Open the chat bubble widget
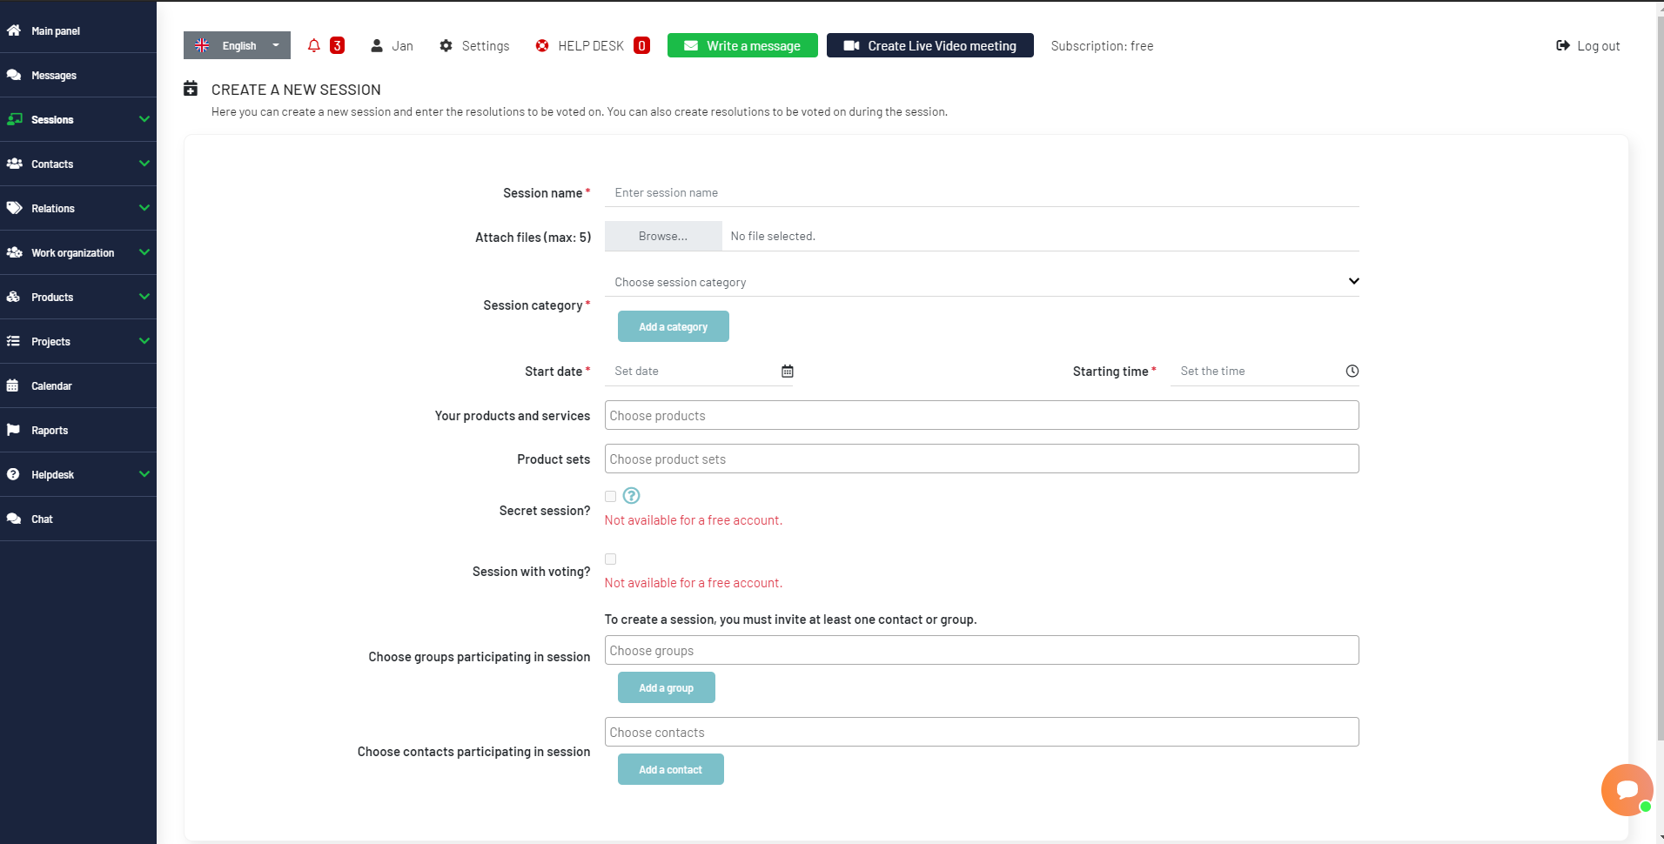Screen dimensions: 1664x844 click(x=1626, y=790)
